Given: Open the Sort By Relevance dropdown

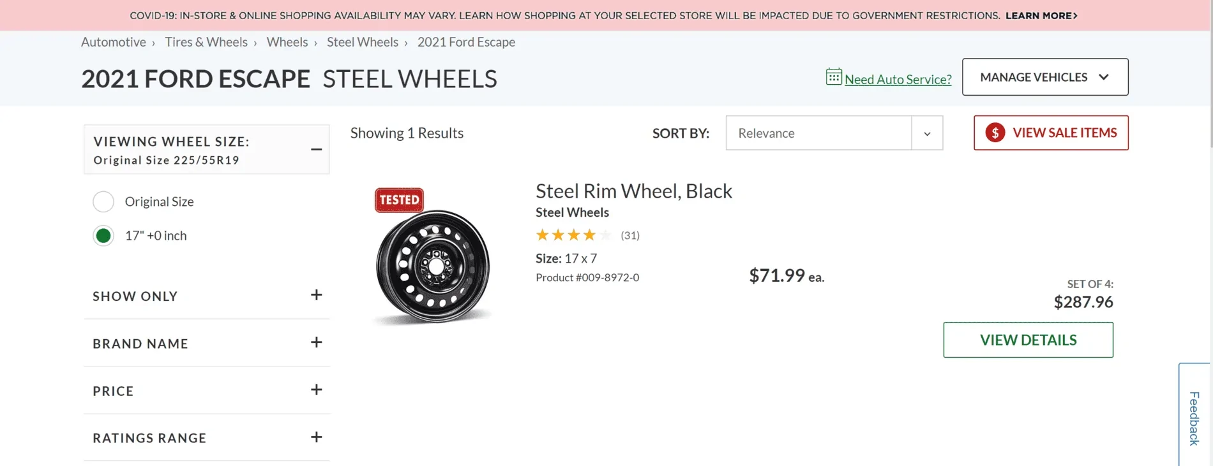Looking at the screenshot, I should coord(927,133).
